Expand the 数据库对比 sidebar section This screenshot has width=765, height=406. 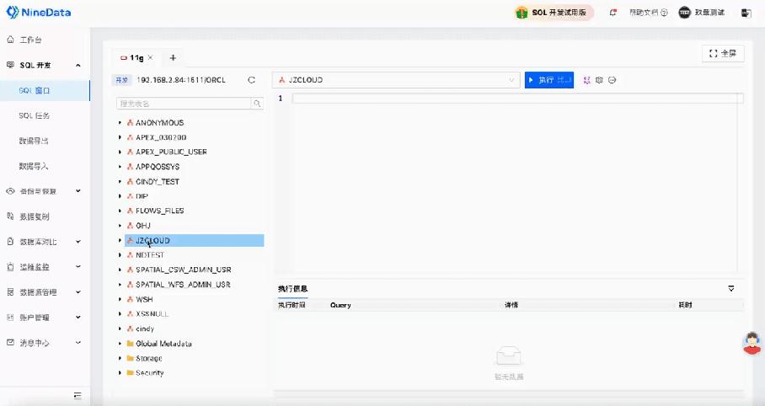78,242
